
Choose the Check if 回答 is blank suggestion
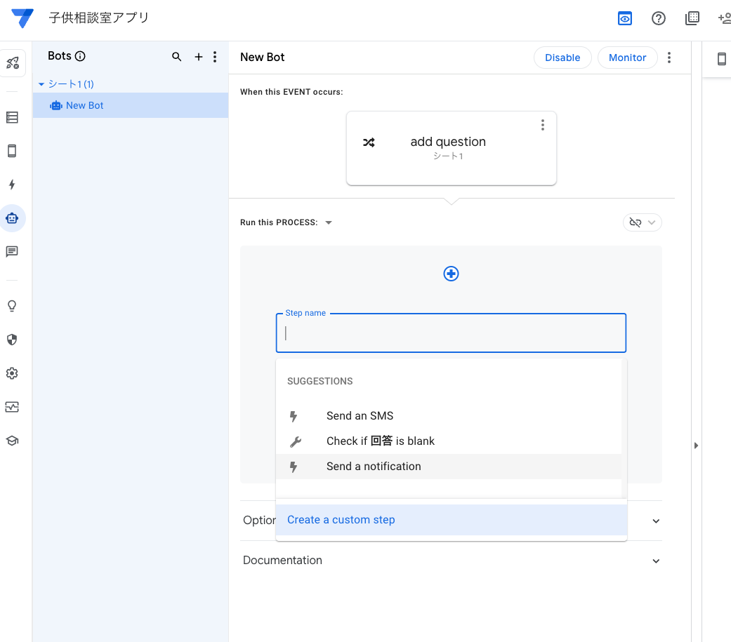click(x=449, y=441)
